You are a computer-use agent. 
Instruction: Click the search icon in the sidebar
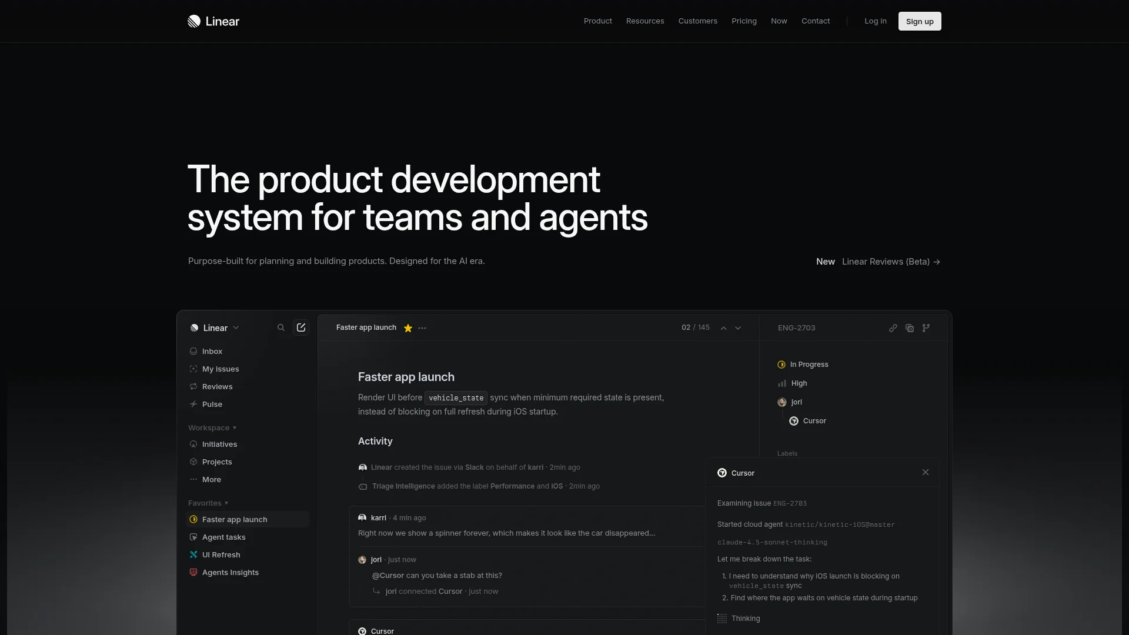click(x=280, y=327)
